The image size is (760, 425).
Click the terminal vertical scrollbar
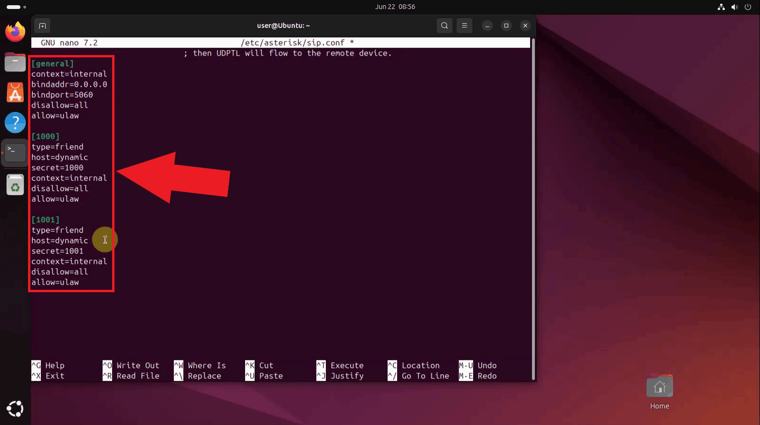[x=533, y=209]
